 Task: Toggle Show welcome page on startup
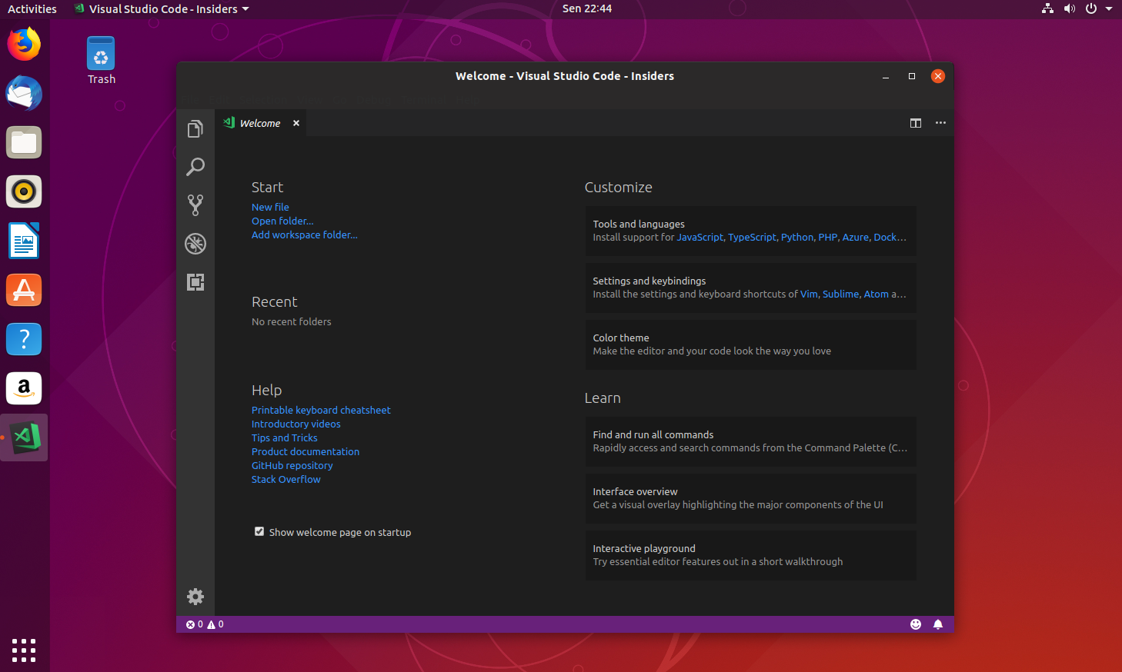[x=259, y=531]
